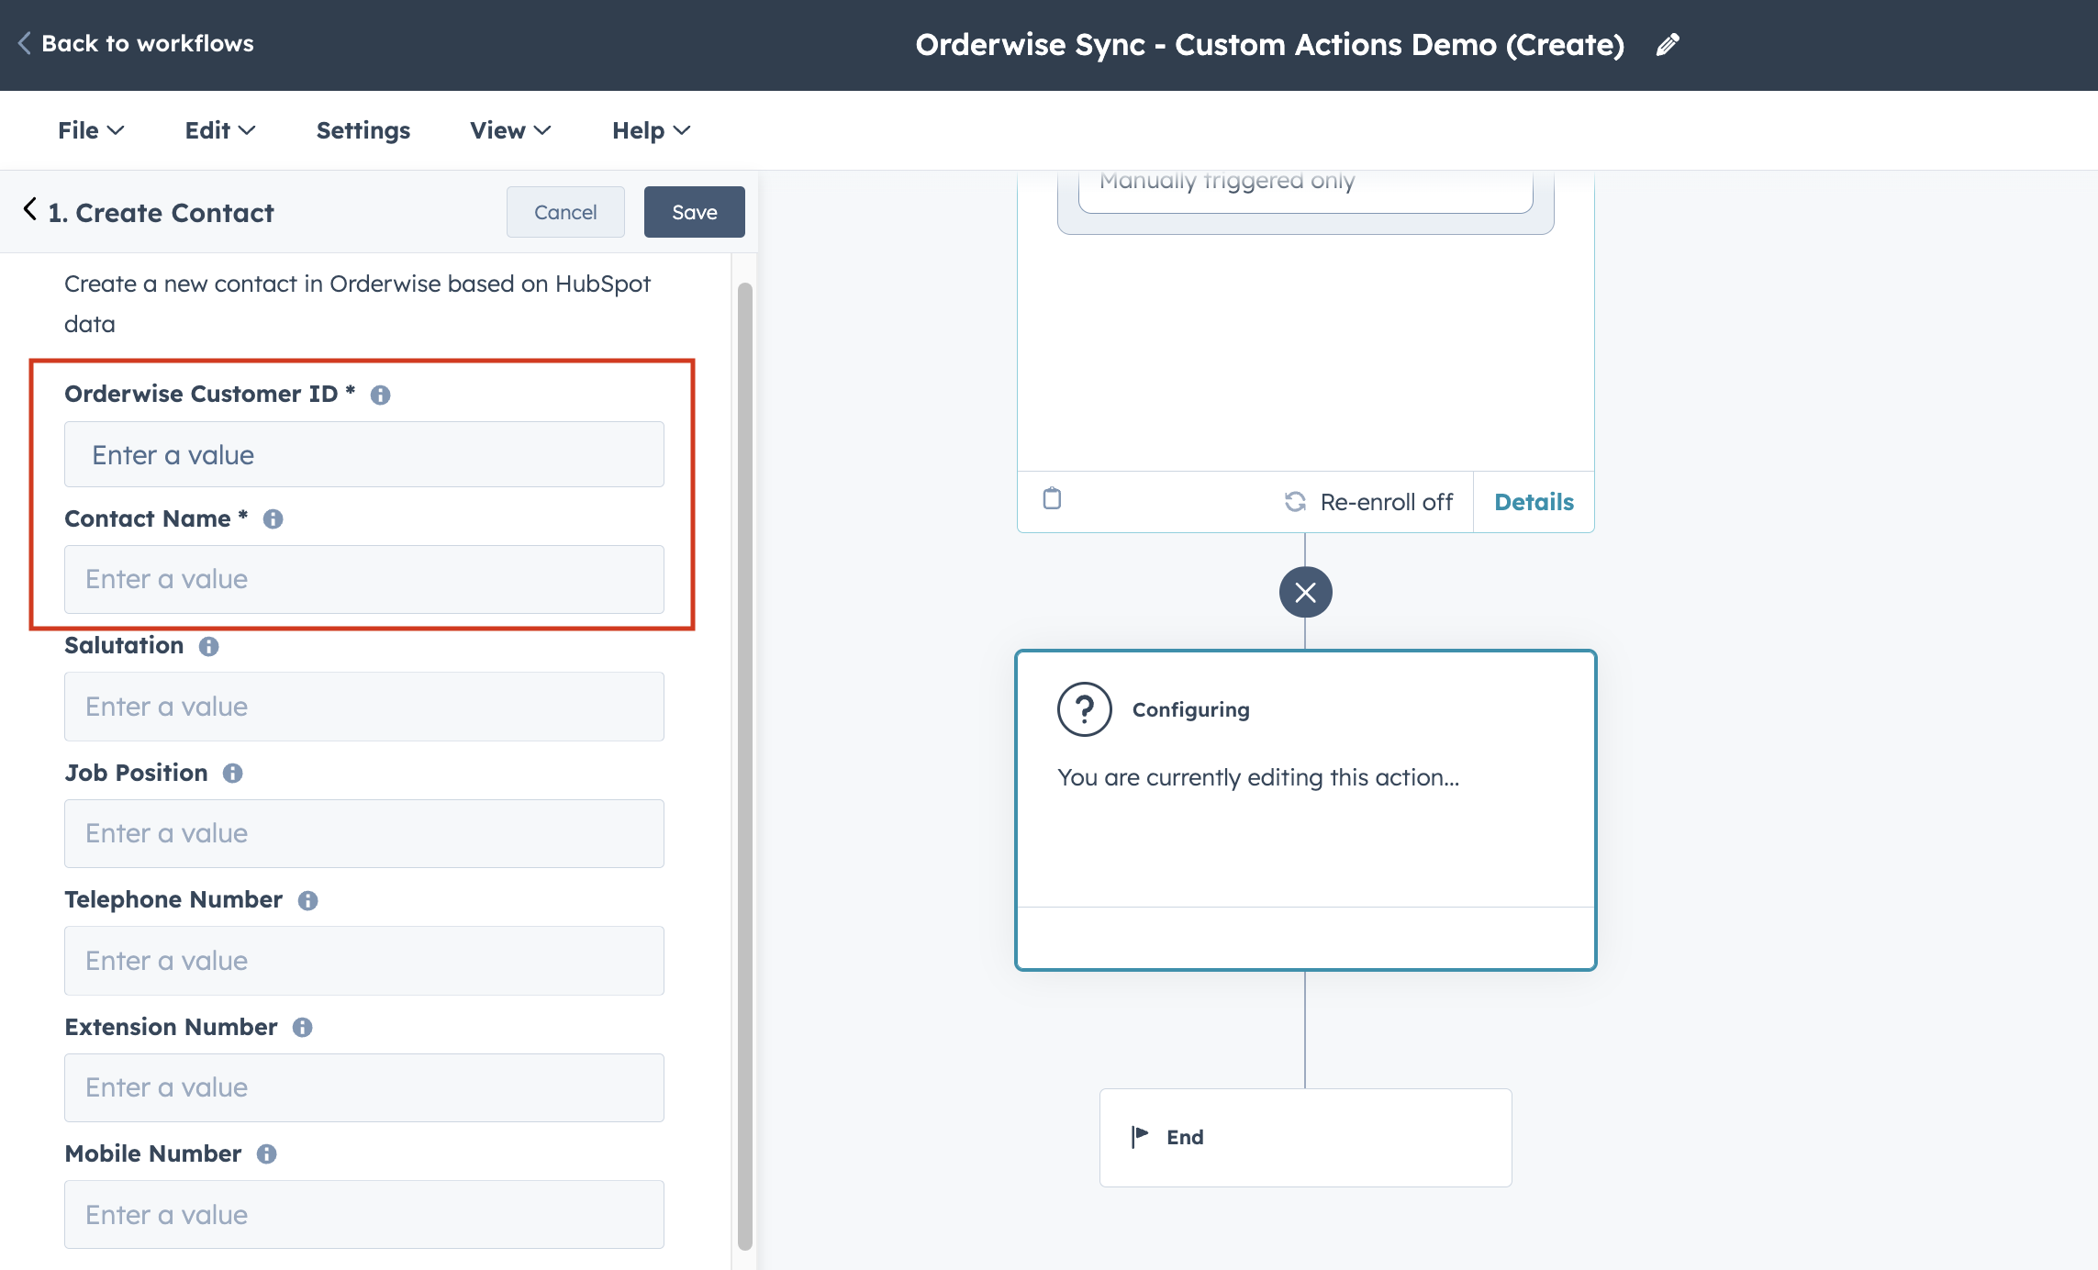
Task: Click the '1. Create Contact' panel heading
Action: click(x=161, y=213)
